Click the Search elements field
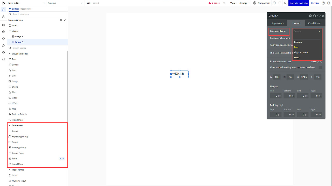This screenshot has height=186, width=332. (x=38, y=14)
